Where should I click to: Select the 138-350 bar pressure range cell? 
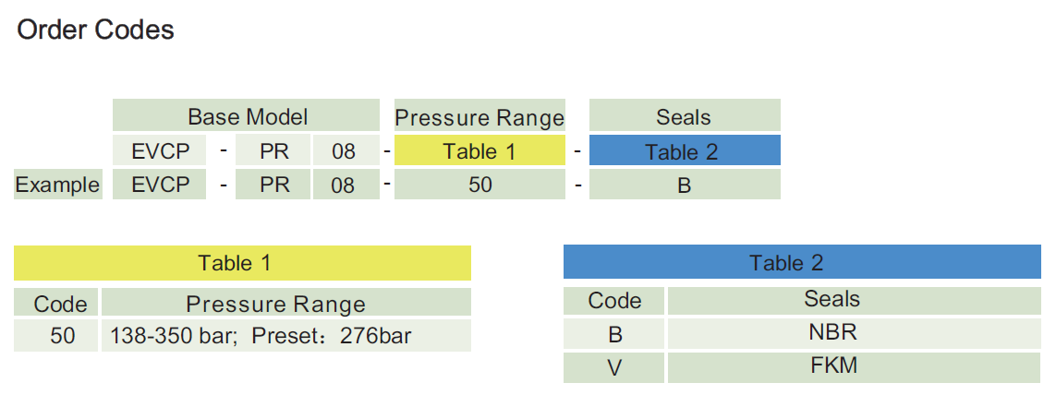[x=262, y=336]
